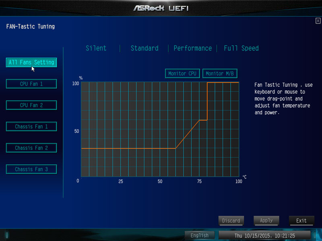This screenshot has width=322, height=241.
Task: Click the Monitor M/B button
Action: coord(220,74)
